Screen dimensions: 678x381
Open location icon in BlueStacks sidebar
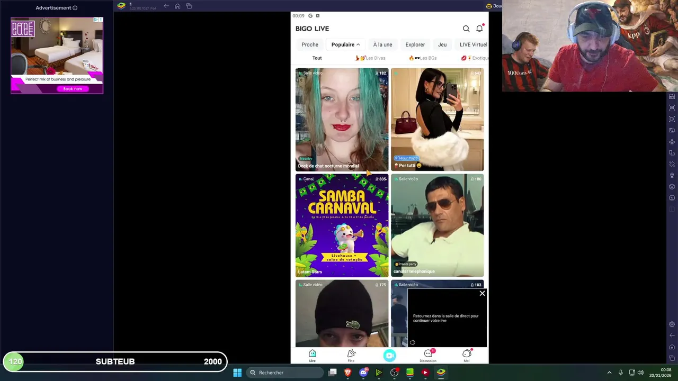click(x=672, y=175)
